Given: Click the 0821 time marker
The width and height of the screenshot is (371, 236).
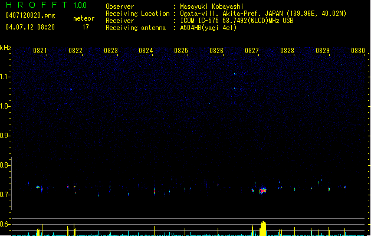Looking at the screenshot, I should tap(40, 51).
